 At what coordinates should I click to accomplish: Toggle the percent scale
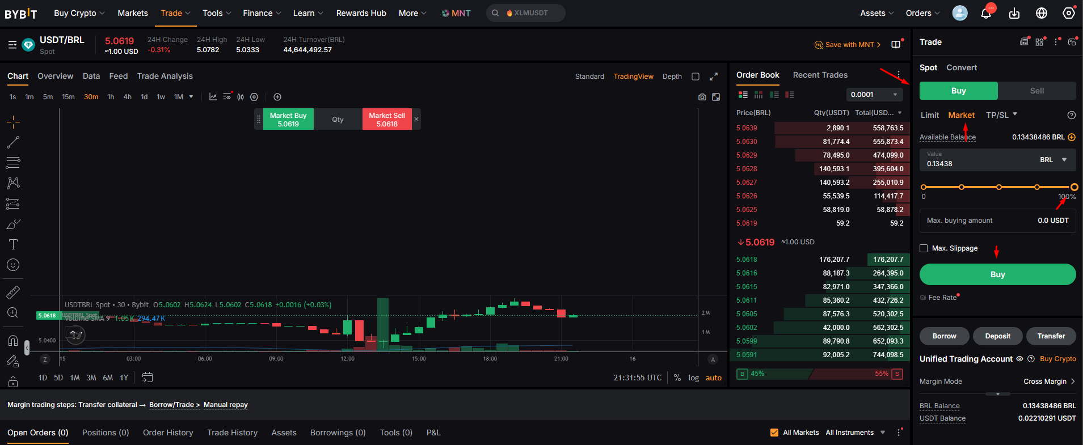click(x=677, y=378)
